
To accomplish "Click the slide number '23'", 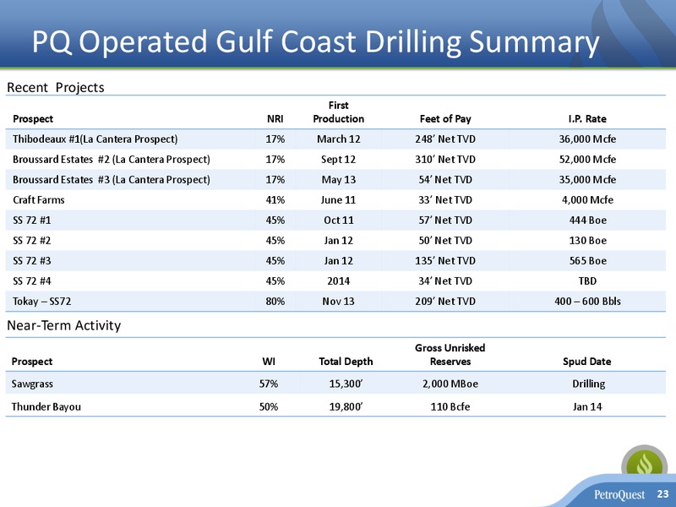I will (662, 493).
